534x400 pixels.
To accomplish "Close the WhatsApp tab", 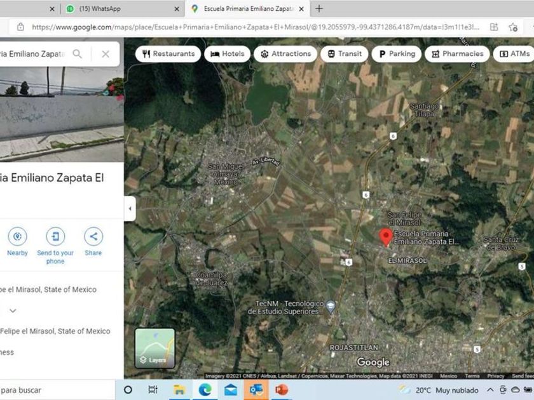I will coord(177,9).
